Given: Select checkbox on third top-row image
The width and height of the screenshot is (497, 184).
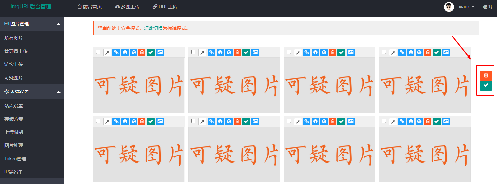Looking at the screenshot, I should pyautogui.click(x=289, y=52).
